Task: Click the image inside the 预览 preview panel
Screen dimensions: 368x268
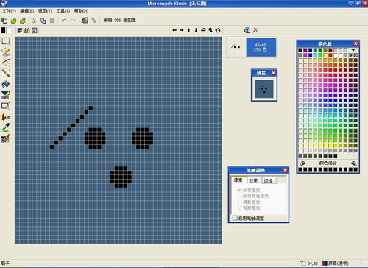Action: point(264,89)
